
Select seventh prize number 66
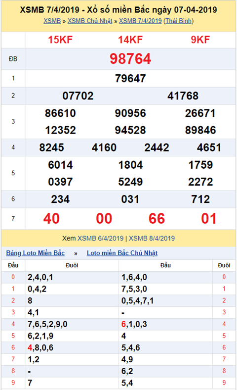tap(157, 218)
